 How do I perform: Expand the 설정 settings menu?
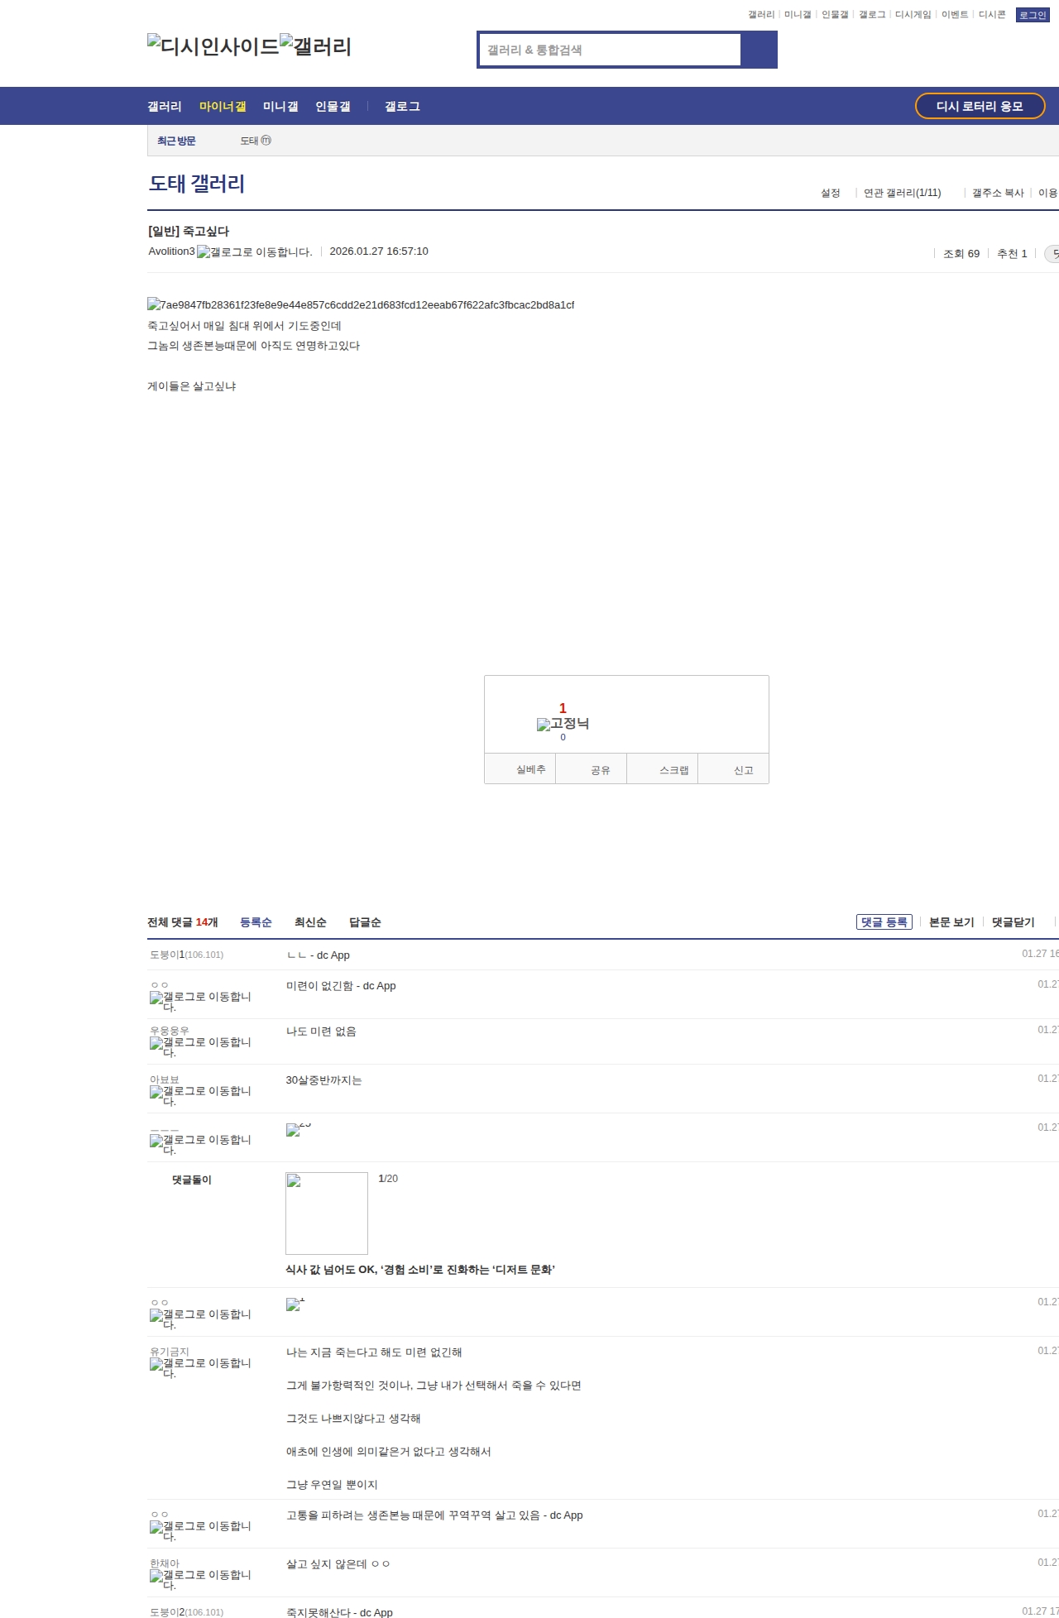click(831, 193)
